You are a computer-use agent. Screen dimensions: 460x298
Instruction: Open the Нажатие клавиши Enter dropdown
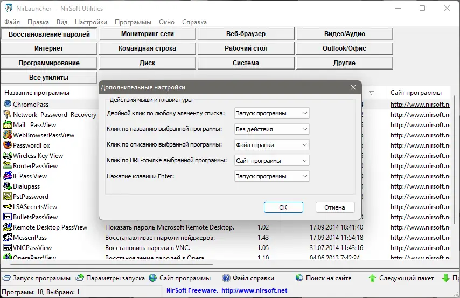tap(271, 176)
